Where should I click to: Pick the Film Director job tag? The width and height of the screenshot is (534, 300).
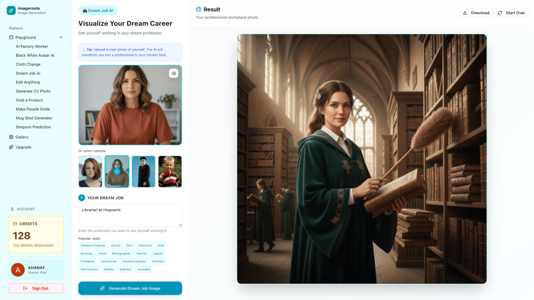pyautogui.click(x=89, y=269)
